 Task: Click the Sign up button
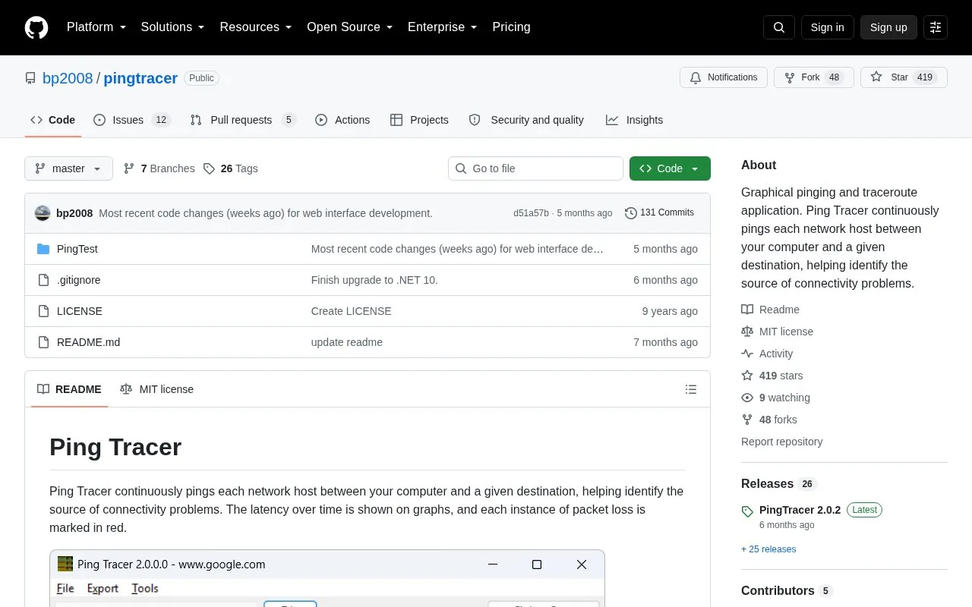point(888,27)
